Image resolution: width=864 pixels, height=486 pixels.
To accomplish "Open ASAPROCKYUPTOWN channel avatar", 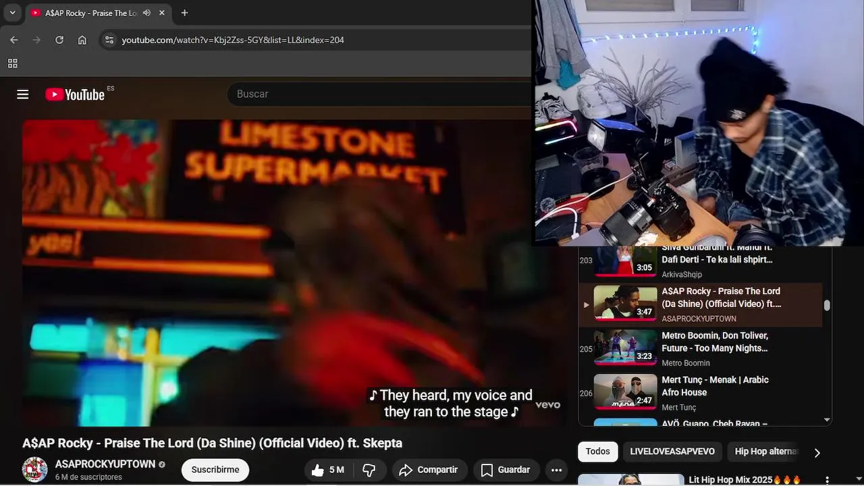I will click(x=34, y=470).
